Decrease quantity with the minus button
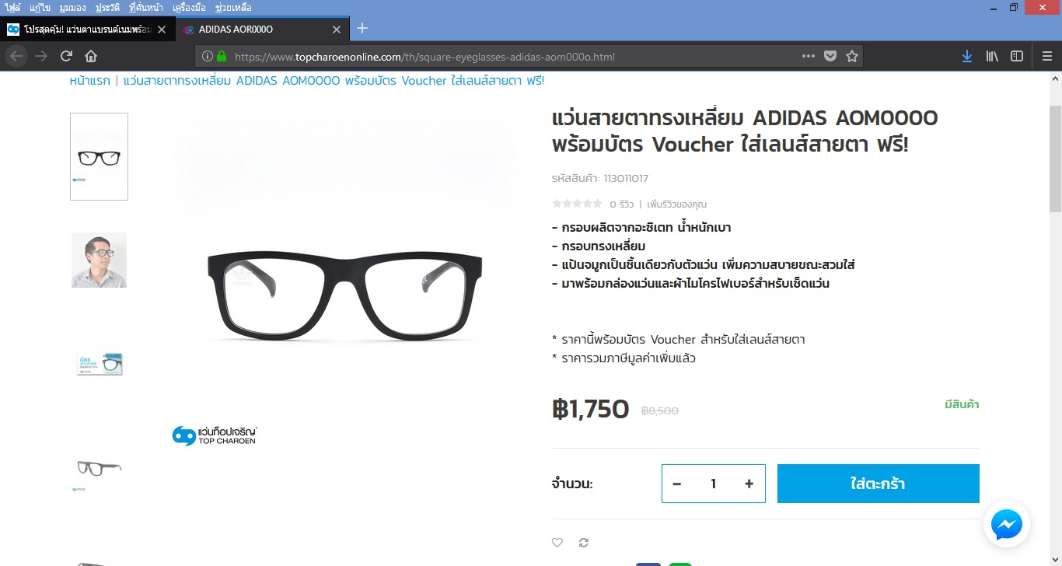This screenshot has width=1062, height=566. click(677, 484)
